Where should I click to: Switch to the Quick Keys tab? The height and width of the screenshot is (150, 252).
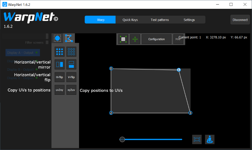pyautogui.click(x=130, y=20)
